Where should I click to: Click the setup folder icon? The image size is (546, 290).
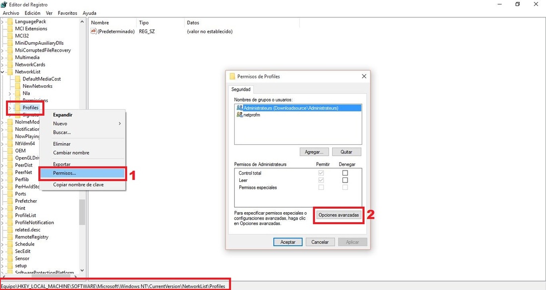[10, 266]
